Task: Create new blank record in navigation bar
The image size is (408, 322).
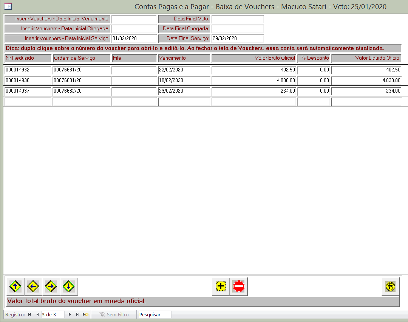Action: (86, 314)
